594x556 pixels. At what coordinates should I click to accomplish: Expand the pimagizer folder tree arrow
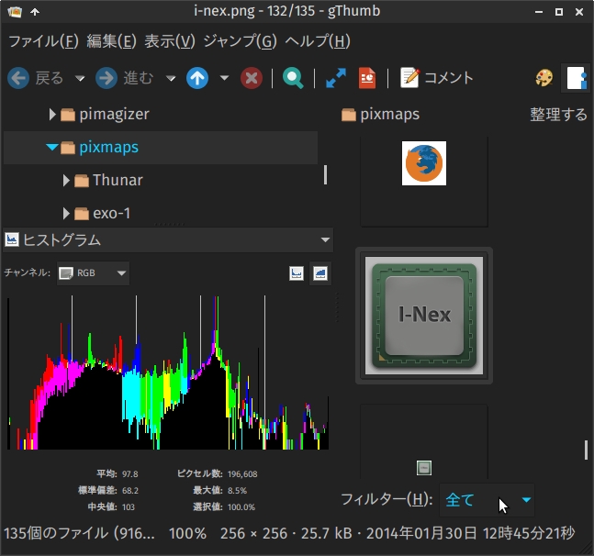[52, 115]
